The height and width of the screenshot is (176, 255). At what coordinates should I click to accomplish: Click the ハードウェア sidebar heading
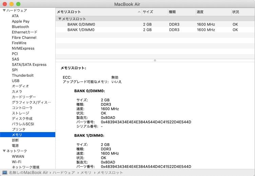point(17,10)
